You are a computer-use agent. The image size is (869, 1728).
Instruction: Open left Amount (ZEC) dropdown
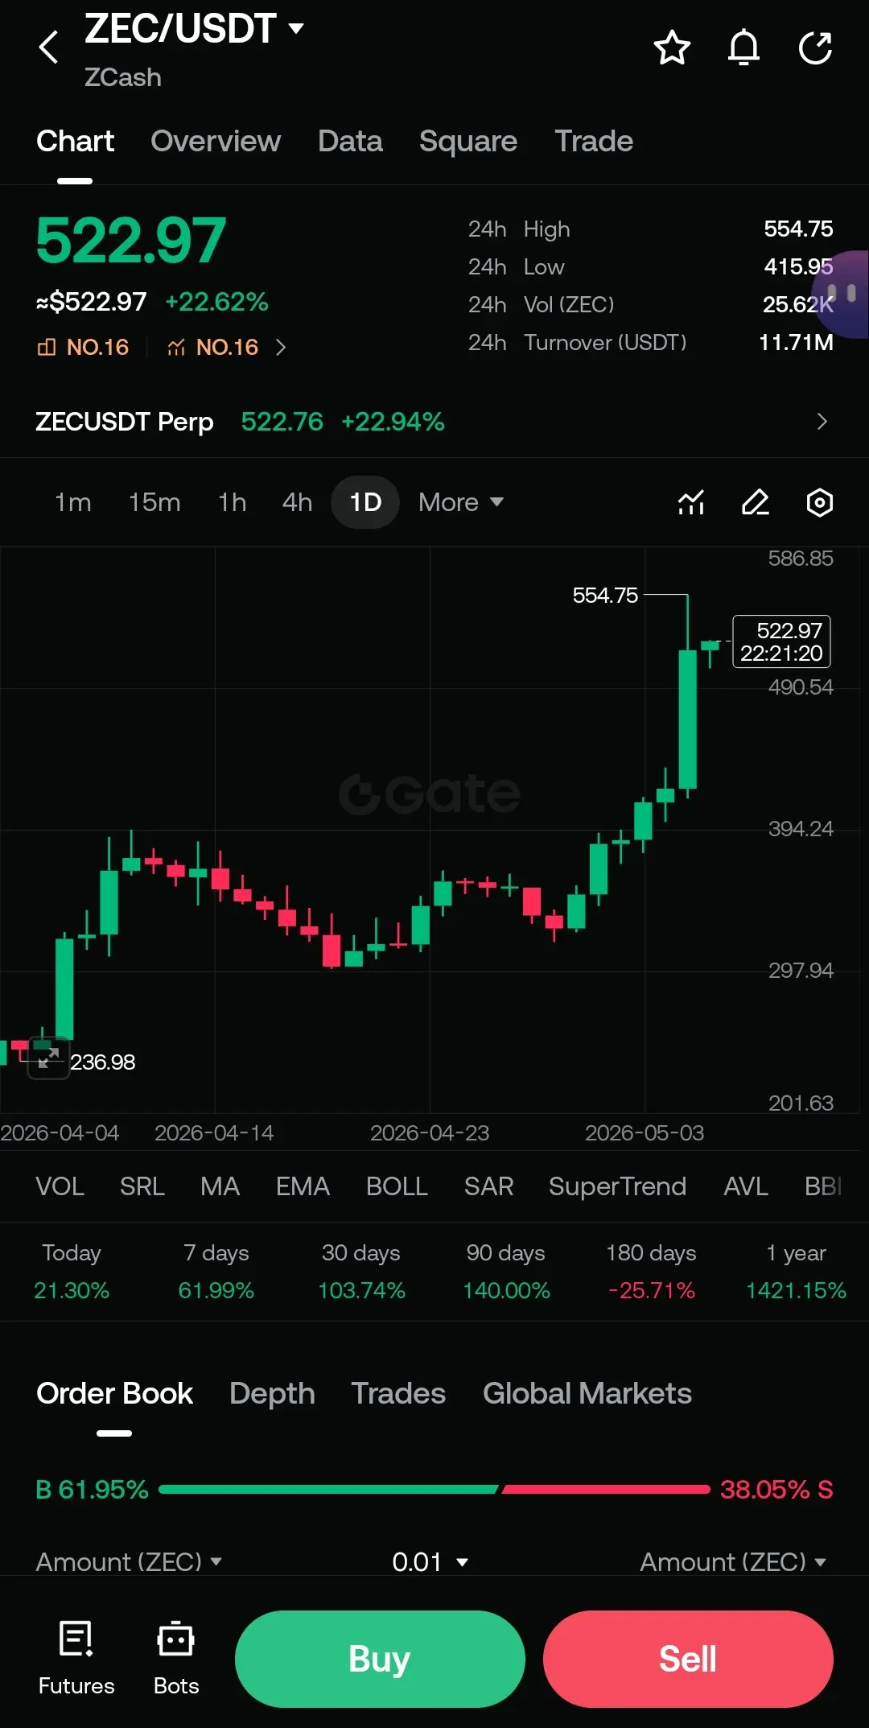click(129, 1561)
